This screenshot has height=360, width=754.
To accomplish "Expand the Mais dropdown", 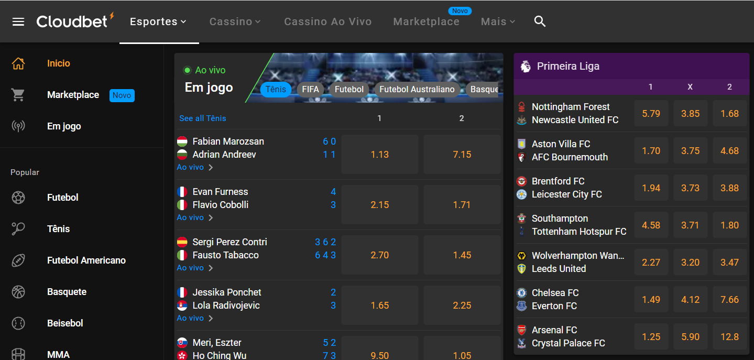I will coord(497,21).
